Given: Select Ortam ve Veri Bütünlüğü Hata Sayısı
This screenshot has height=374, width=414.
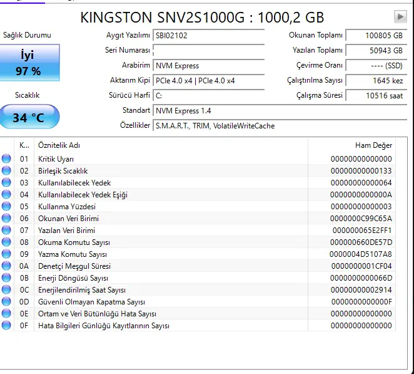Looking at the screenshot, I should click(x=97, y=314).
